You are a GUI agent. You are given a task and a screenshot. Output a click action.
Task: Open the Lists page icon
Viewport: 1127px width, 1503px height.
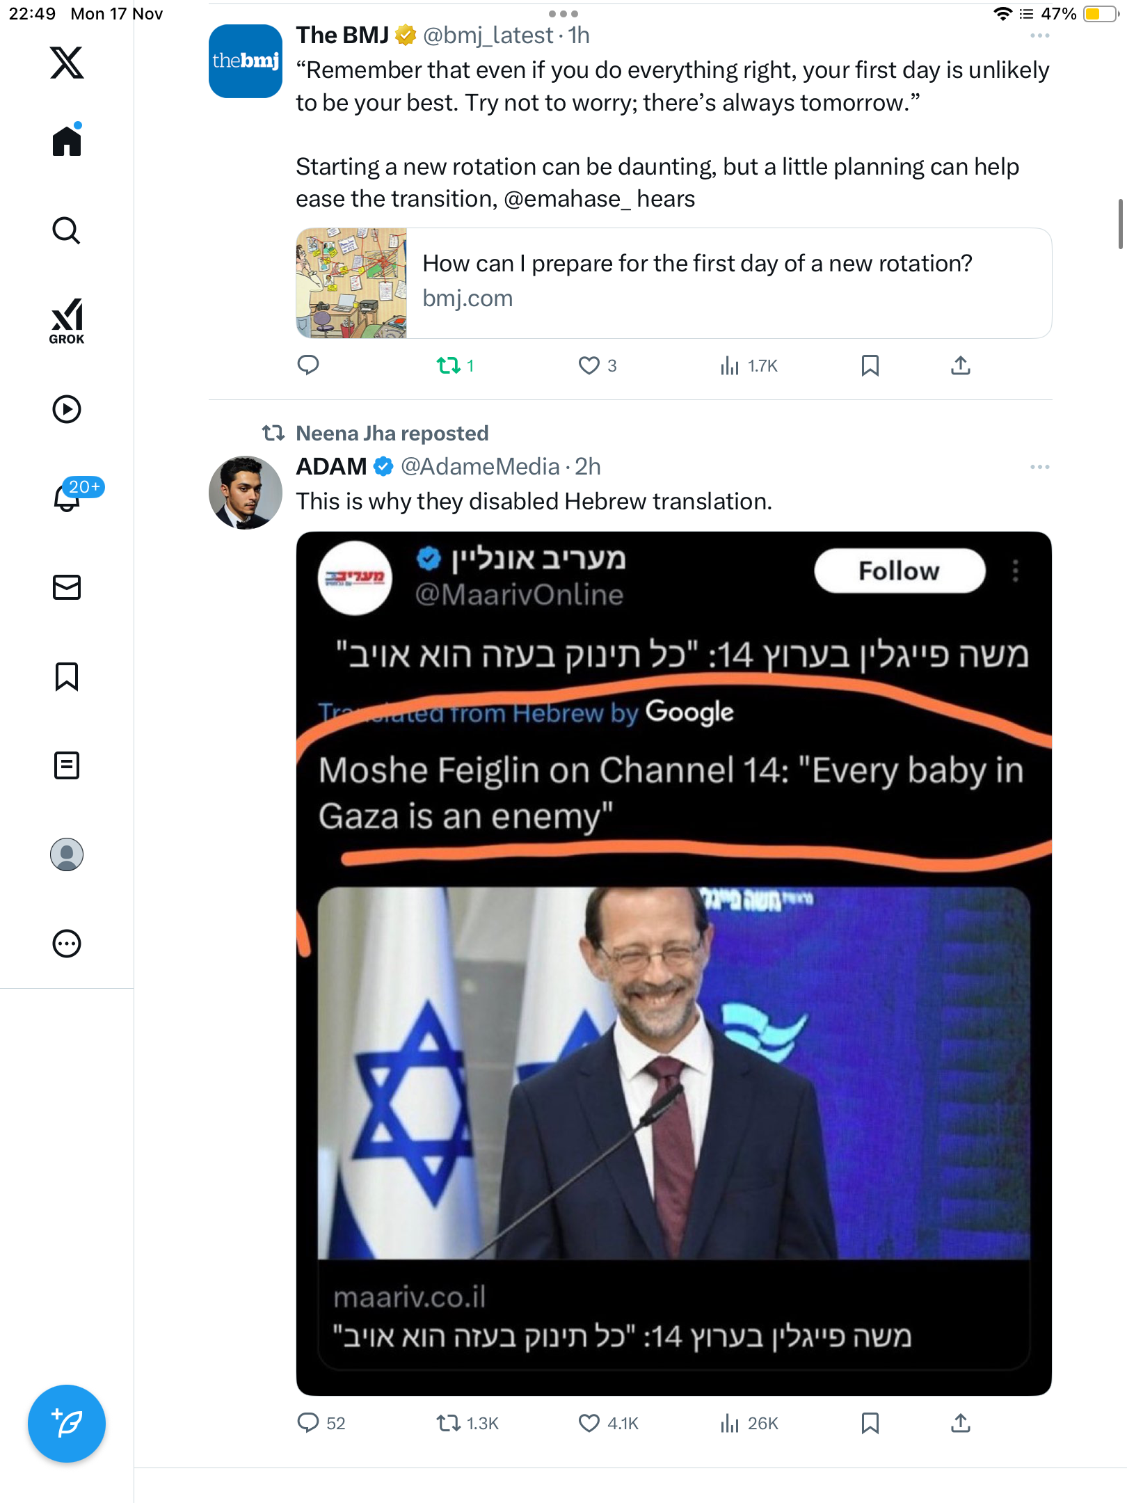(x=67, y=765)
